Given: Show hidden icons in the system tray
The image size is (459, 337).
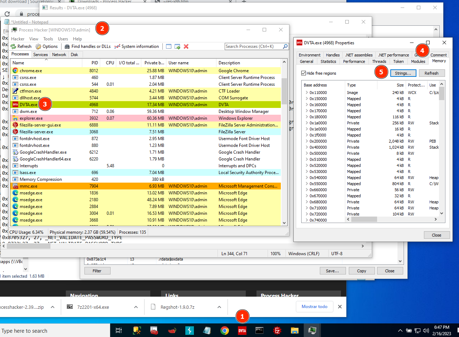Looking at the screenshot, I should [x=400, y=331].
